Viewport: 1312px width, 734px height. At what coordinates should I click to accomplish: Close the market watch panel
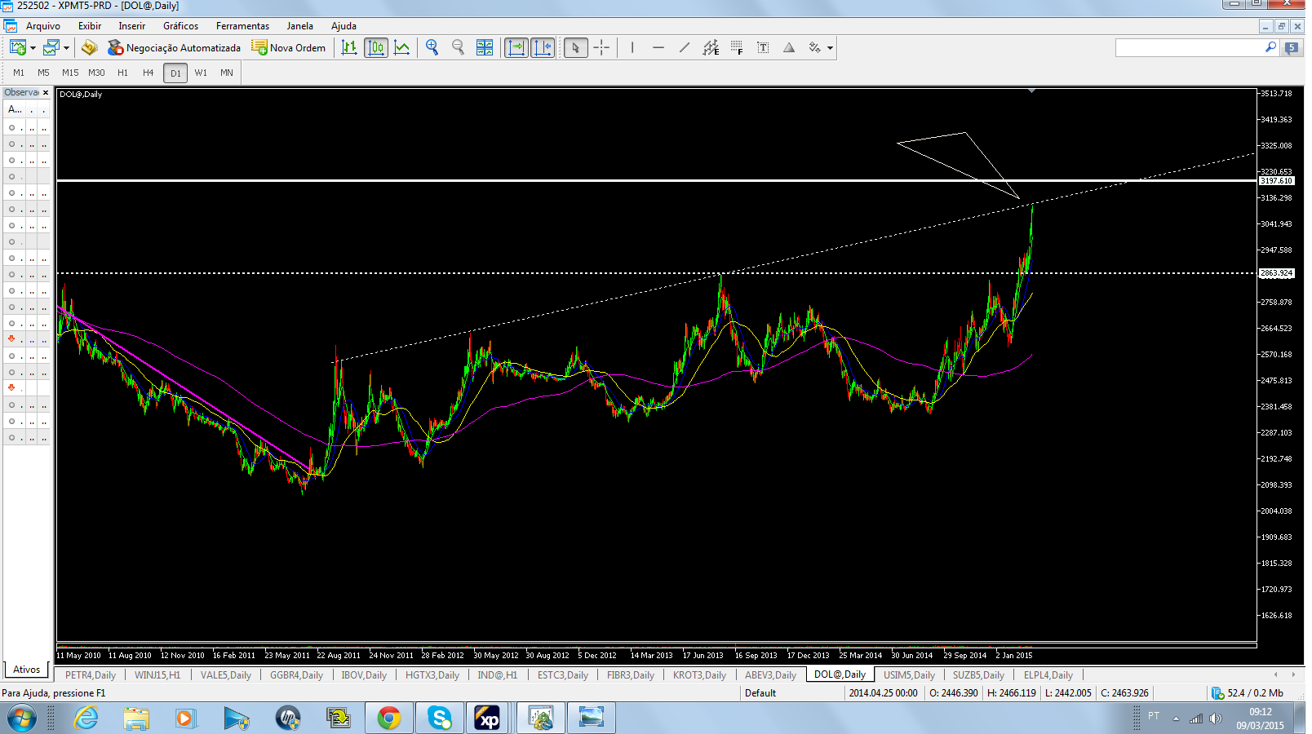pos(46,93)
